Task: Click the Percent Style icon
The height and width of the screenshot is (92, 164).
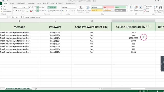Action: coord(67,11)
